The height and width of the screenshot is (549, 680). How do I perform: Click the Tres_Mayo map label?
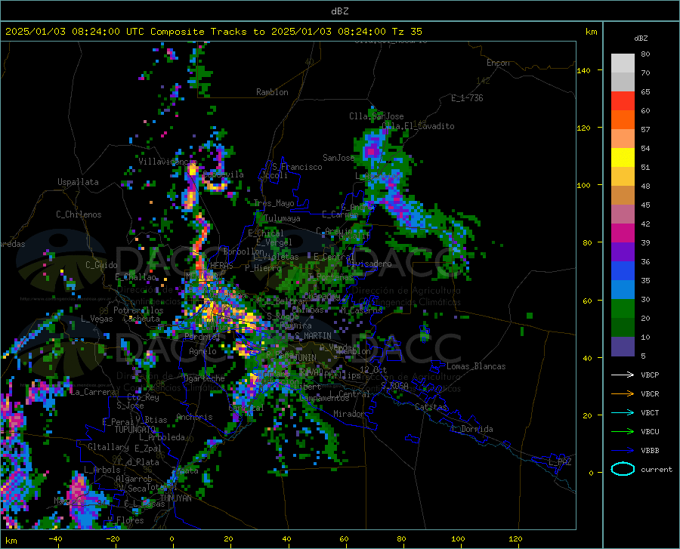tap(274, 203)
